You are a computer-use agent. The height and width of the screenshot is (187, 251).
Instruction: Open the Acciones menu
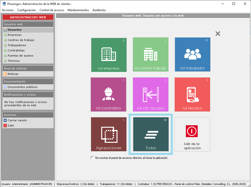8,10
